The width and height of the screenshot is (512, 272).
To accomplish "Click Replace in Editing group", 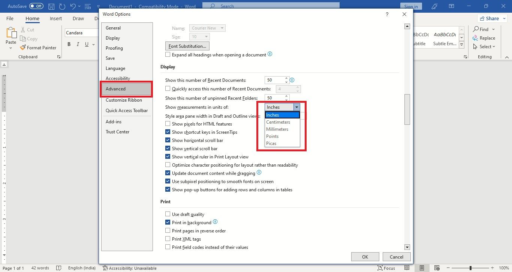I will [x=484, y=38].
